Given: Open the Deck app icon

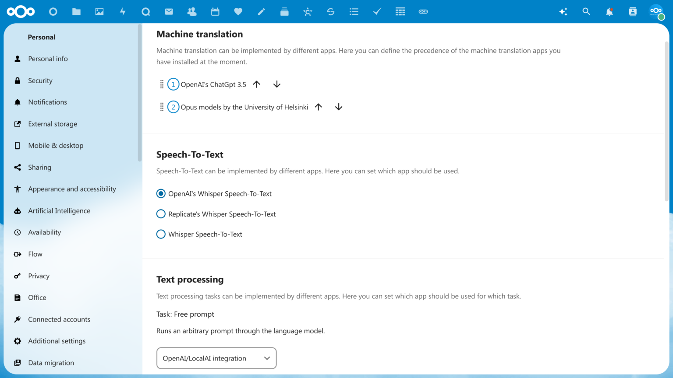Looking at the screenshot, I should pos(284,11).
